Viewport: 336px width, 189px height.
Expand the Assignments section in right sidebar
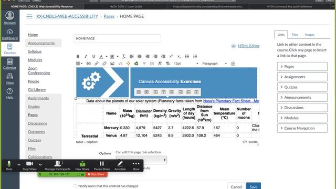click(302, 77)
